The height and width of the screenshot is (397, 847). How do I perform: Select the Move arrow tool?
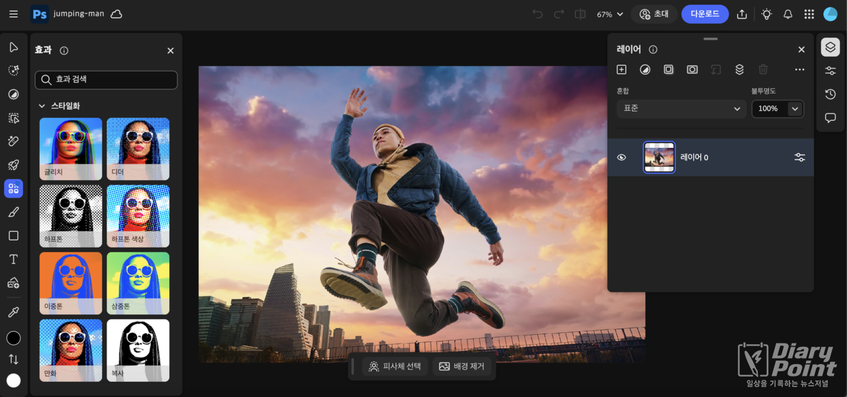click(13, 47)
